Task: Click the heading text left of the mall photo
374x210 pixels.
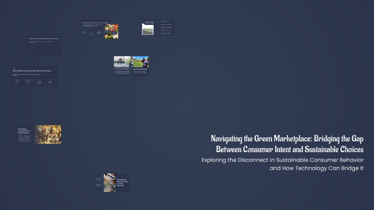Action: tap(24, 130)
